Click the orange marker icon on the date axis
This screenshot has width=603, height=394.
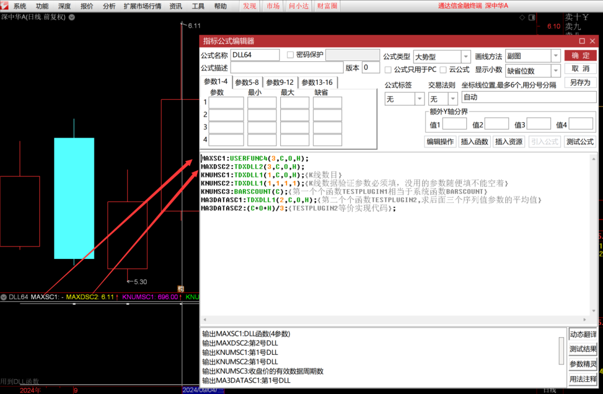pos(181,289)
